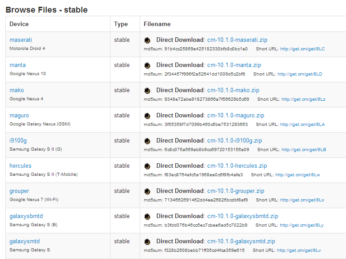Download cm-10.1.0-mako.zip file
Screen dimensions: 346x259
pyautogui.click(x=233, y=90)
